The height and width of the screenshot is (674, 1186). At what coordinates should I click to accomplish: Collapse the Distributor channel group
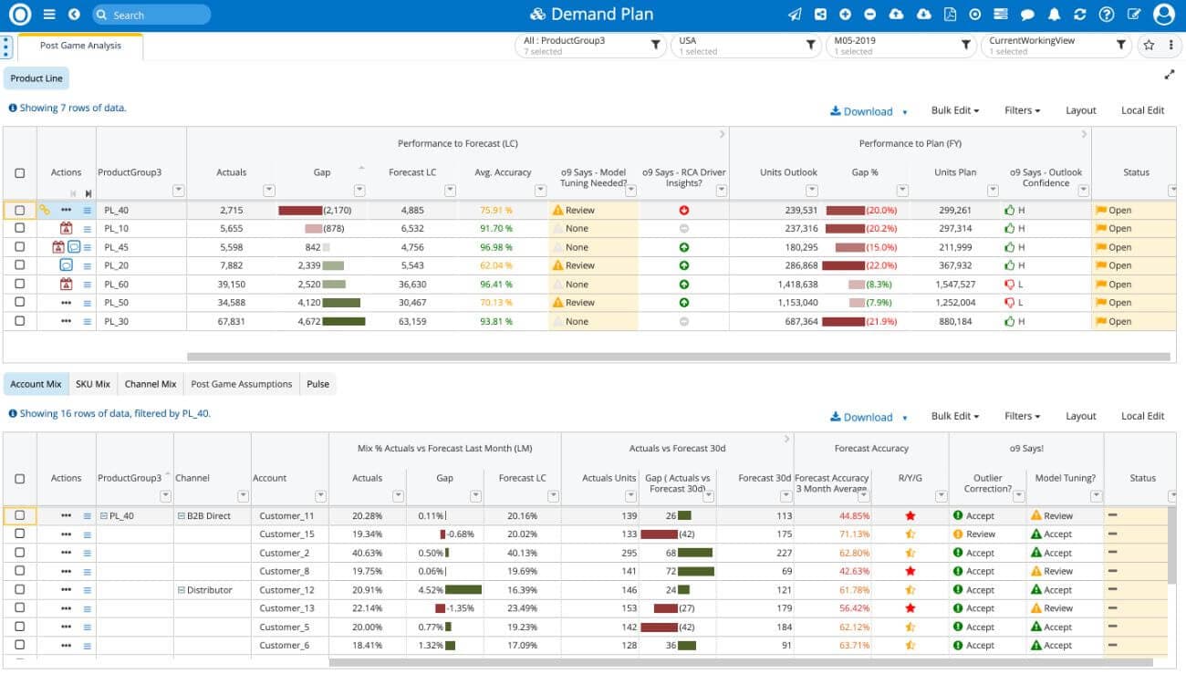pyautogui.click(x=181, y=590)
